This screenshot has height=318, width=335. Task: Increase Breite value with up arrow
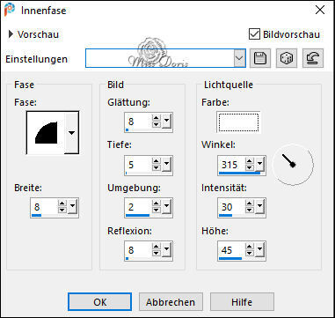[62, 204]
